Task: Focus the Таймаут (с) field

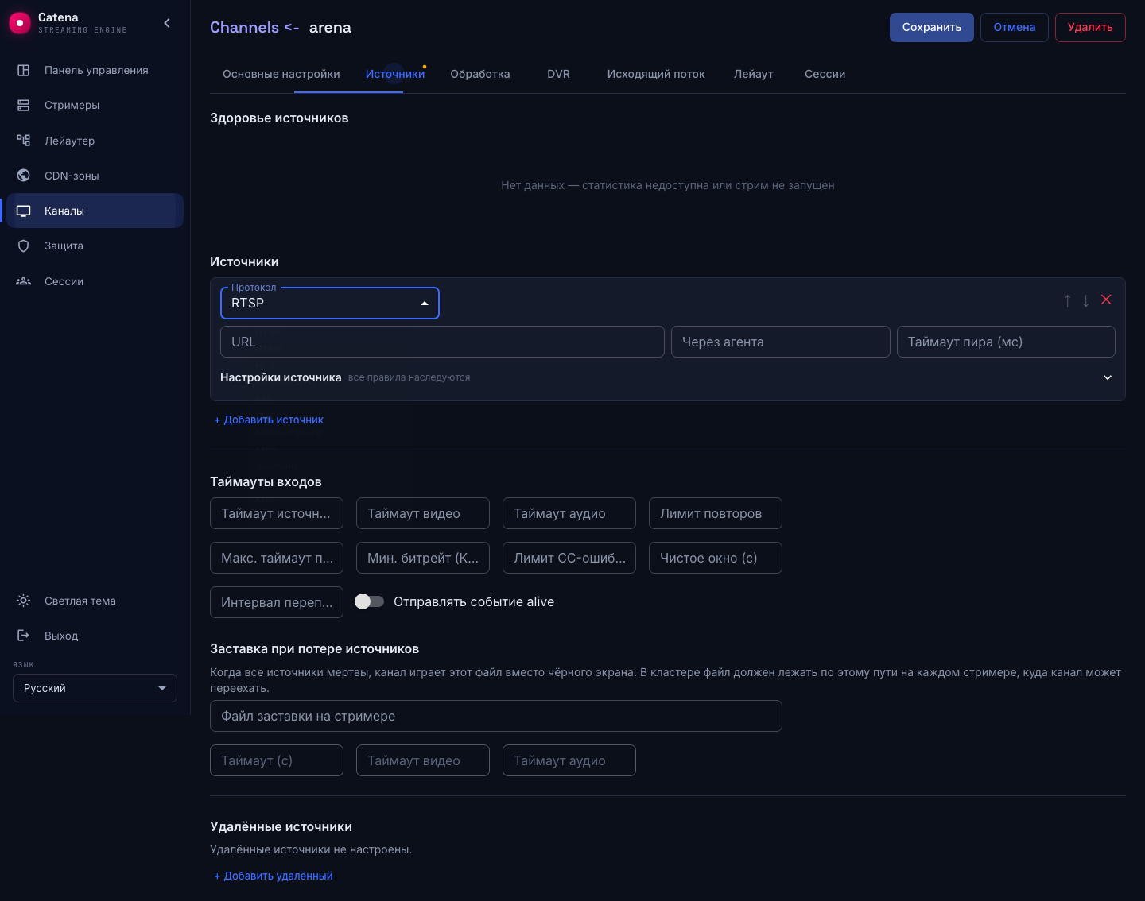Action: (x=277, y=760)
